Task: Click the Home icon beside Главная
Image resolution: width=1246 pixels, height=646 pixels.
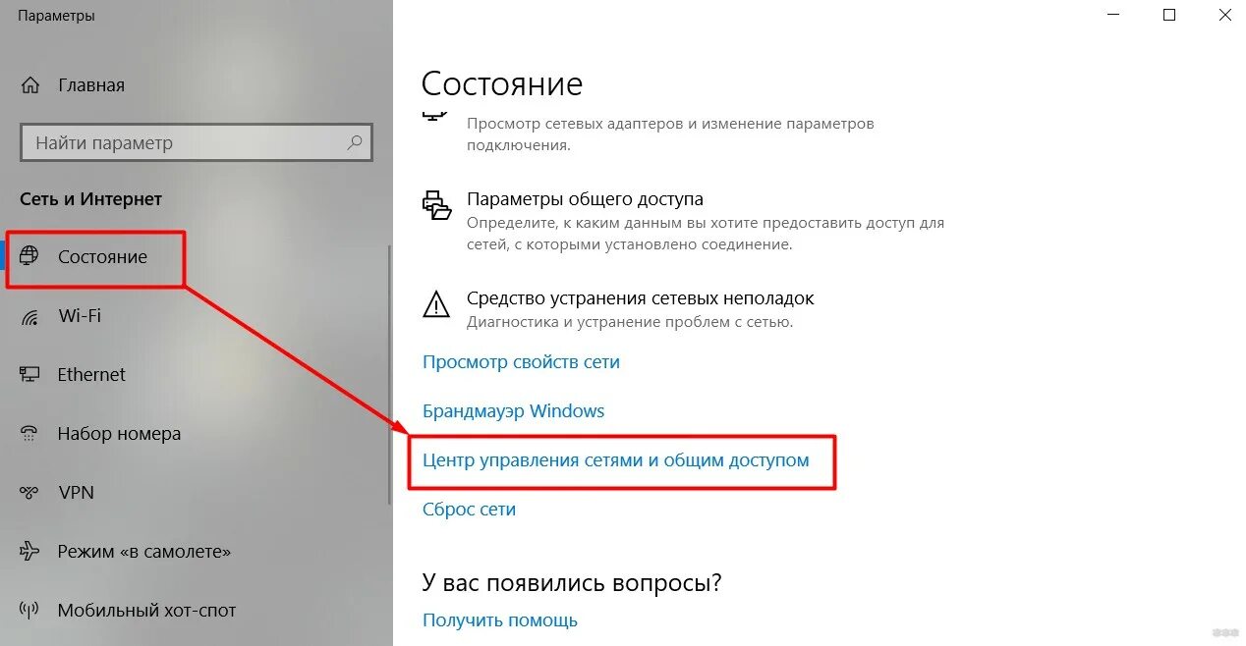Action: 30,85
